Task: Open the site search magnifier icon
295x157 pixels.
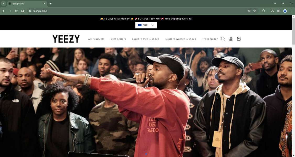Action: 223,39
